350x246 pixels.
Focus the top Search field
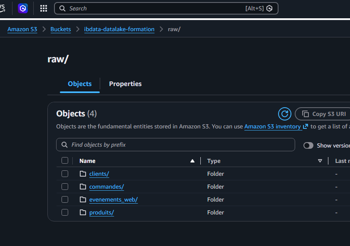[x=166, y=8]
